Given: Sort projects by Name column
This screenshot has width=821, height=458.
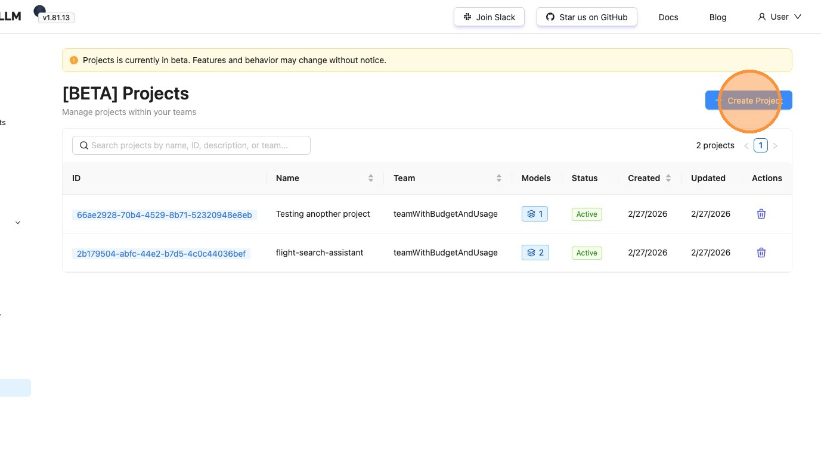Looking at the screenshot, I should pyautogui.click(x=370, y=178).
